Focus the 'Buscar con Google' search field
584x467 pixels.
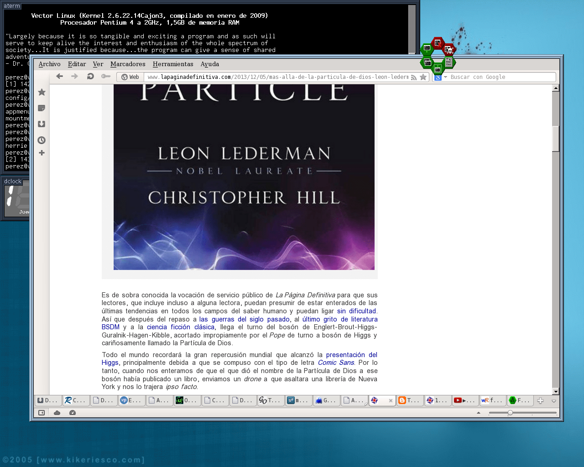point(502,77)
